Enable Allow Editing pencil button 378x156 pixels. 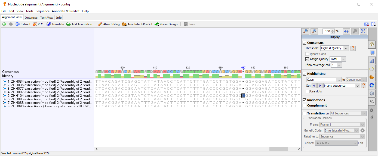[109, 24]
